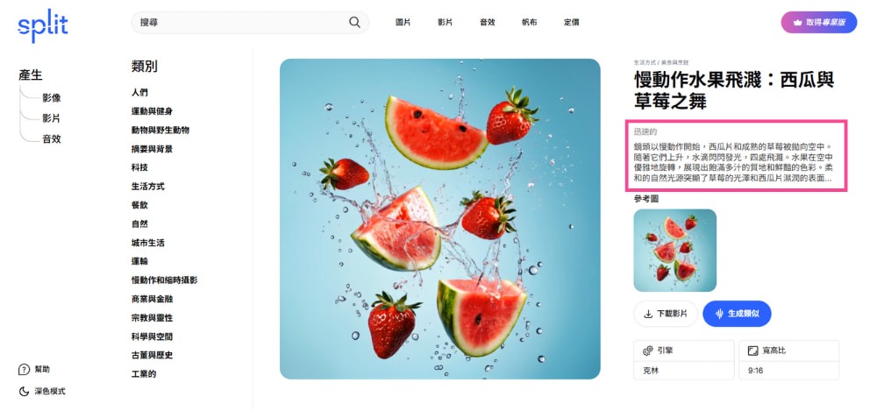
Task: Toggle dark mode with the moon icon
Action: click(x=24, y=392)
